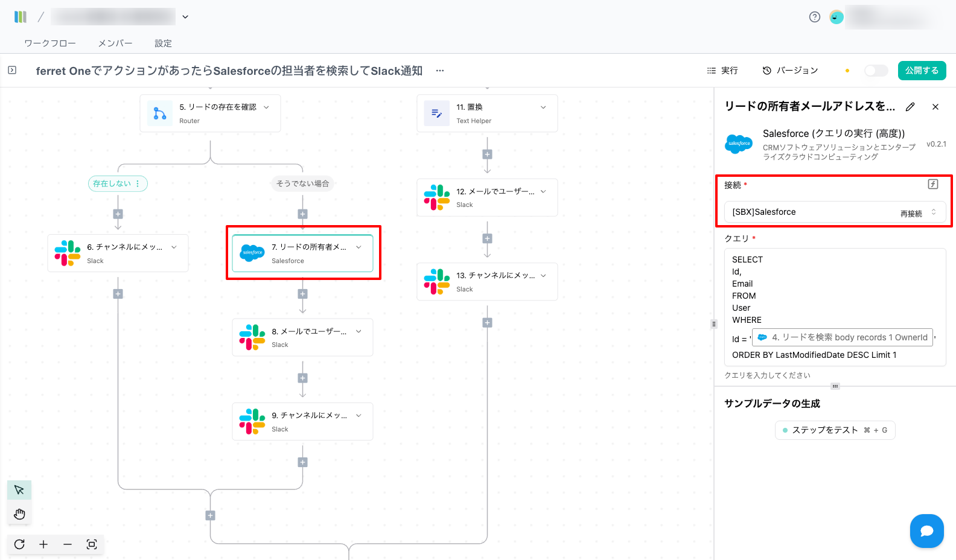Click the Slack icon on step 9

pyautogui.click(x=252, y=422)
